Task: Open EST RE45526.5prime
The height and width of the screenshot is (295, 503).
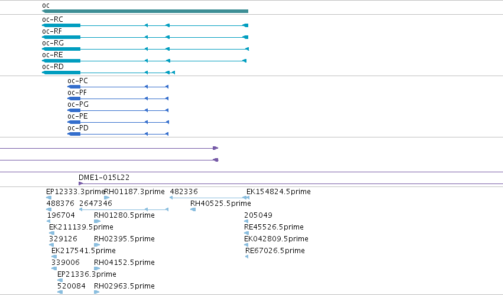Action: [274, 227]
